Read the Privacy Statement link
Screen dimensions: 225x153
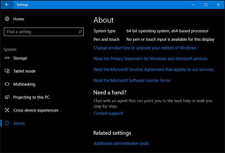[x=150, y=59]
